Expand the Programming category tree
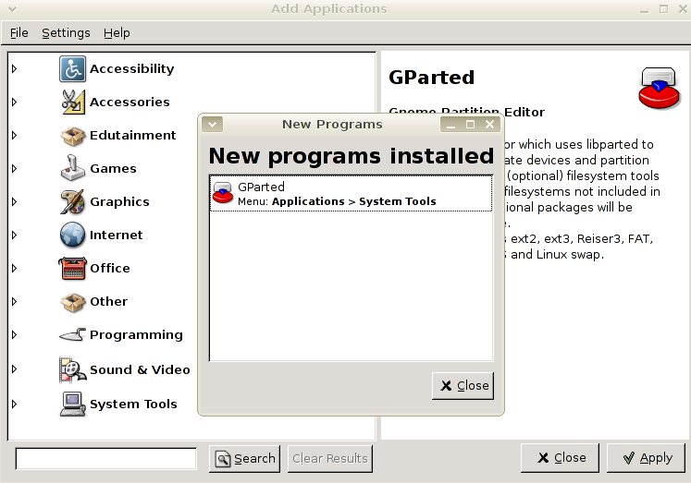Image resolution: width=691 pixels, height=483 pixels. click(x=14, y=334)
